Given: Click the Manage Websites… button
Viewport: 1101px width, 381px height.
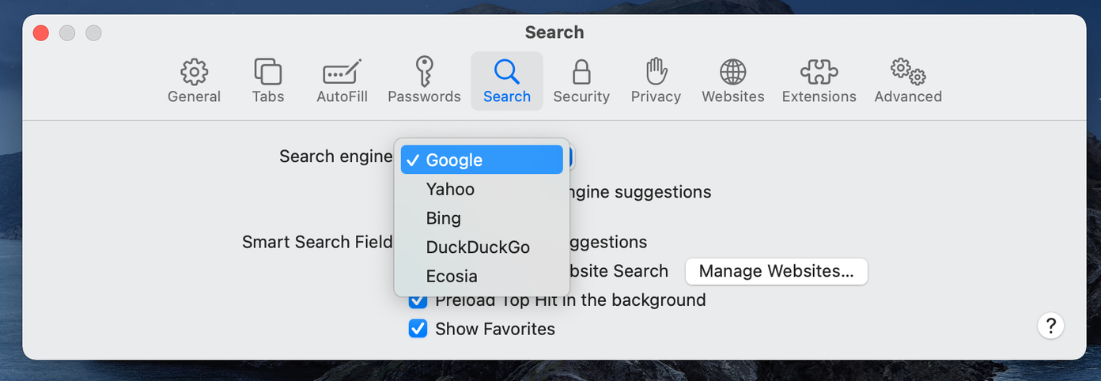Looking at the screenshot, I should [x=776, y=271].
